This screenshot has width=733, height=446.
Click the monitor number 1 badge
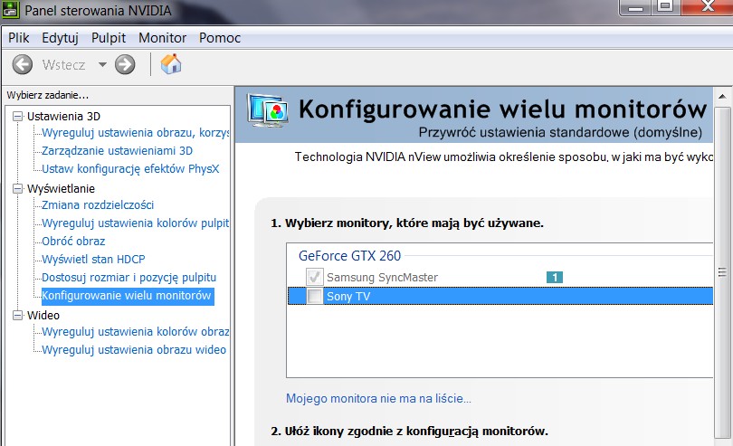(x=555, y=277)
